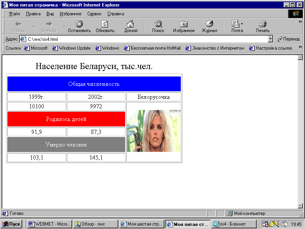305x229 pixels.
Task: Open the Windows Update link
Action: [x=71, y=48]
